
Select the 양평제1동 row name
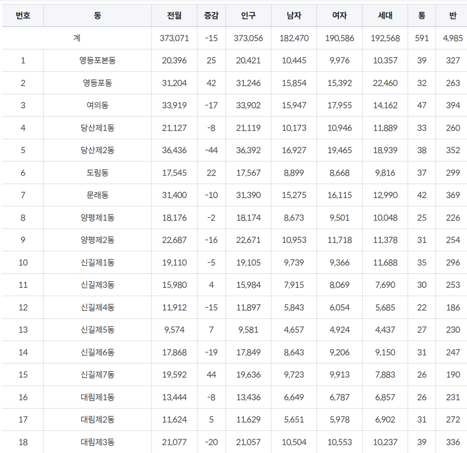97,218
